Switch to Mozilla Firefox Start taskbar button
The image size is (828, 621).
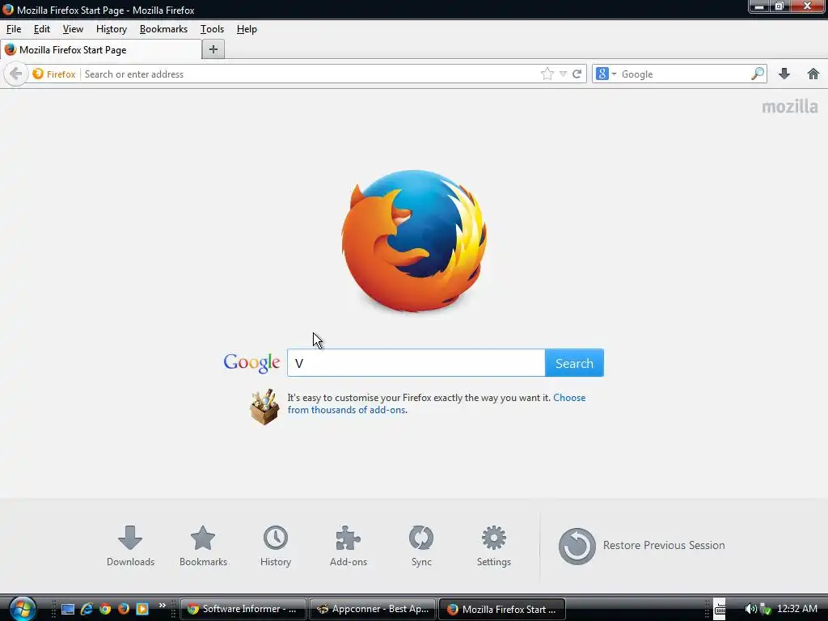tap(501, 609)
